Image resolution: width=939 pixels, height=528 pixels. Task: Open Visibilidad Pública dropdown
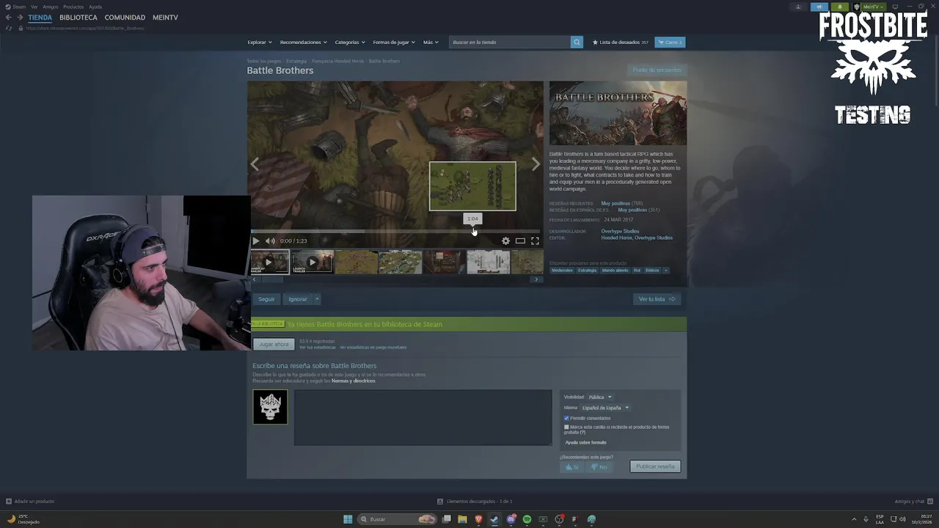click(599, 397)
